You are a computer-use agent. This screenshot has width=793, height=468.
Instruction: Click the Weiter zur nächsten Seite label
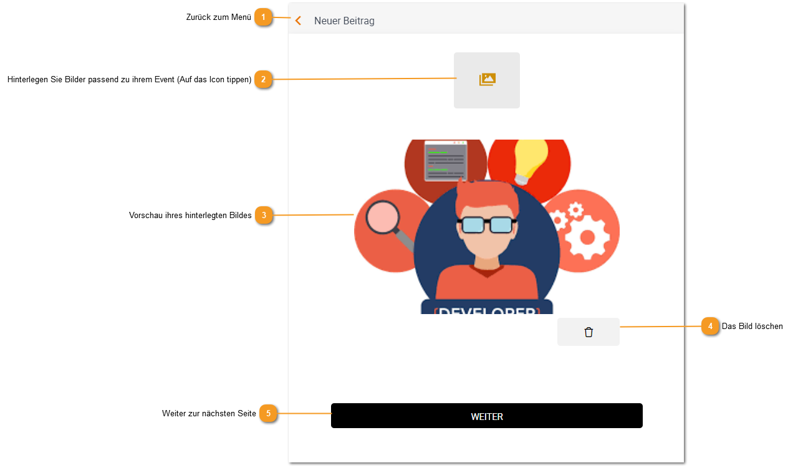[x=209, y=413]
